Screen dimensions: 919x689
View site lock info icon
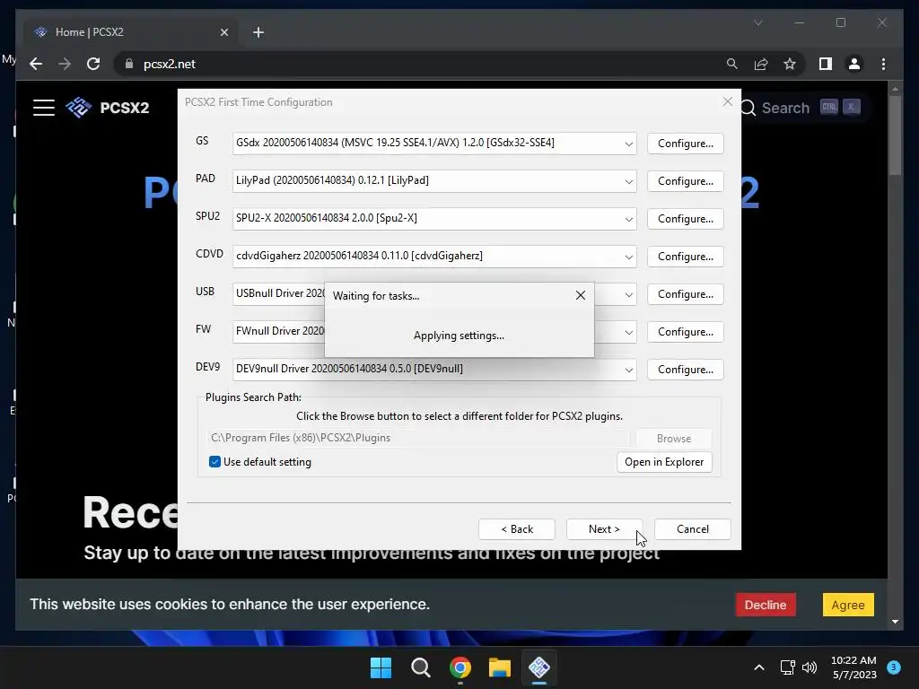tap(129, 64)
